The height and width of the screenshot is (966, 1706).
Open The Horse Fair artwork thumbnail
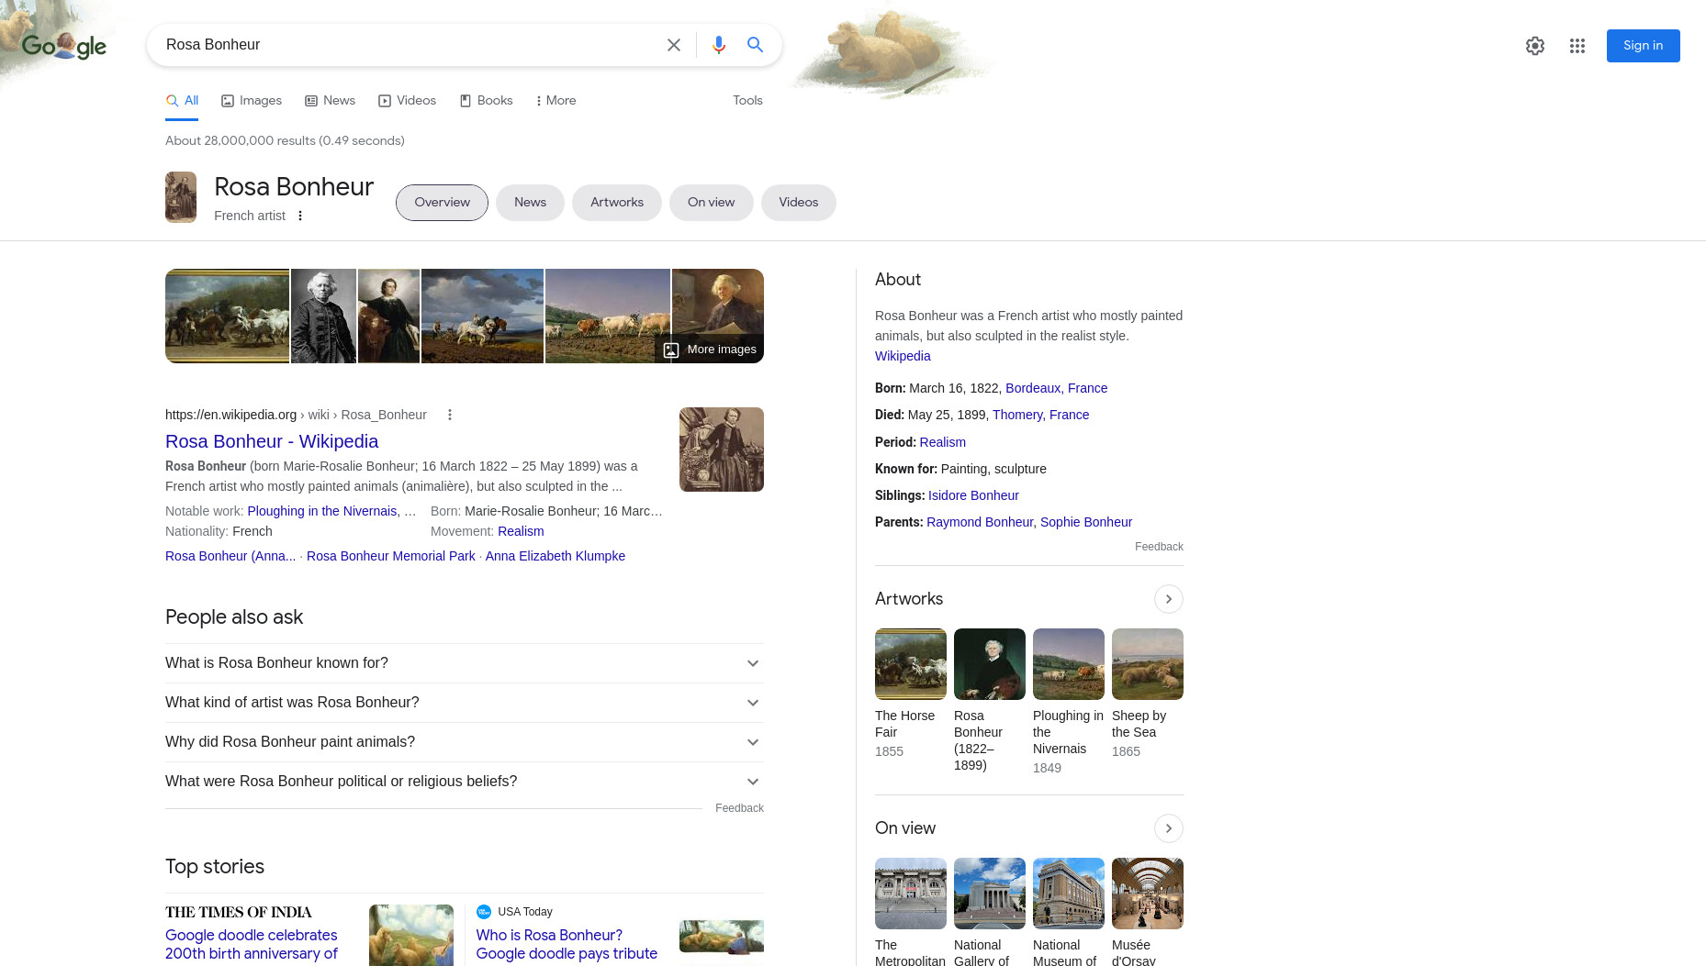911,664
